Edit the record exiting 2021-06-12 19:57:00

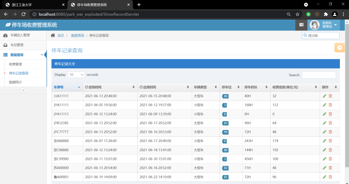pyautogui.click(x=324, y=105)
